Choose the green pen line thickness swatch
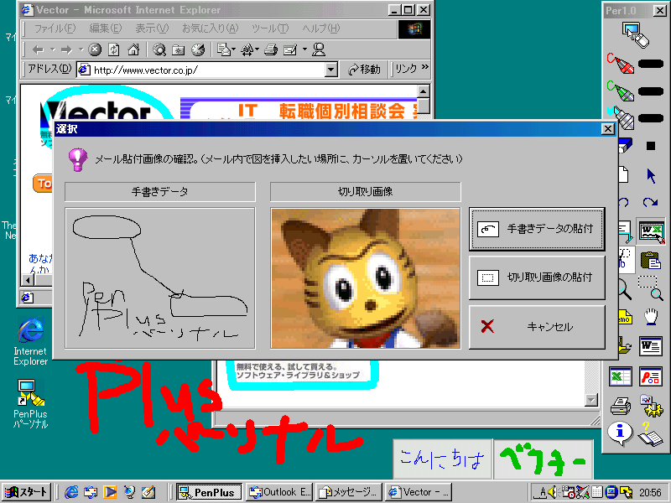The width and height of the screenshot is (671, 503). [x=651, y=91]
